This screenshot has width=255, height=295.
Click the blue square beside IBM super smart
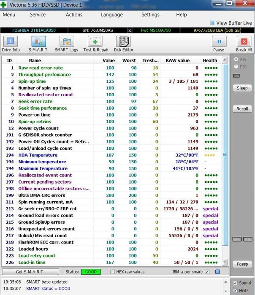click(x=217, y=272)
